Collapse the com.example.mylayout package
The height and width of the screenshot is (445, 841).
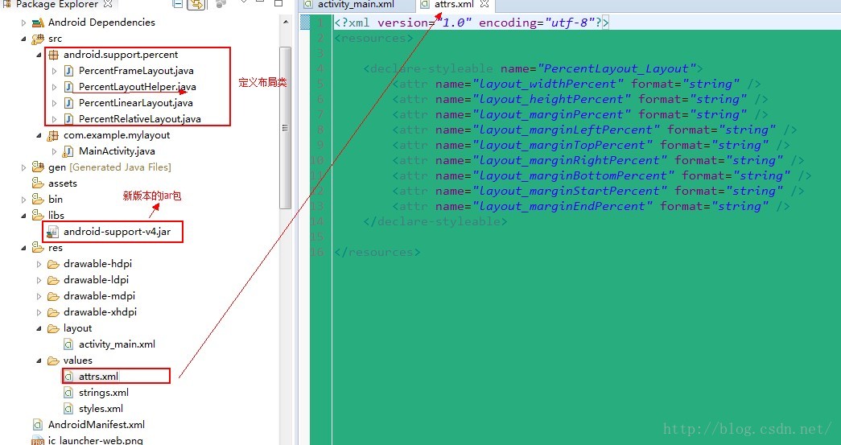click(x=39, y=135)
